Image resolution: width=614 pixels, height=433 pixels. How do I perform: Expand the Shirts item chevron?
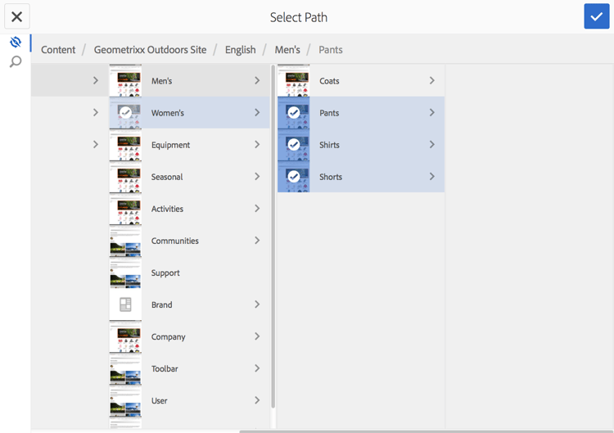point(432,145)
